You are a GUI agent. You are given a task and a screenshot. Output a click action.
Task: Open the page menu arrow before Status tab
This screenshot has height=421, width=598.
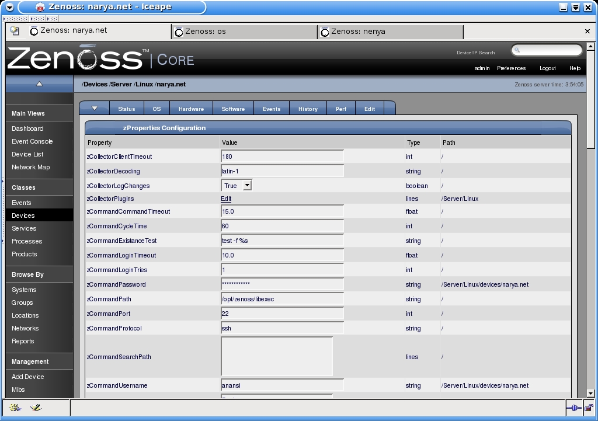(95, 108)
